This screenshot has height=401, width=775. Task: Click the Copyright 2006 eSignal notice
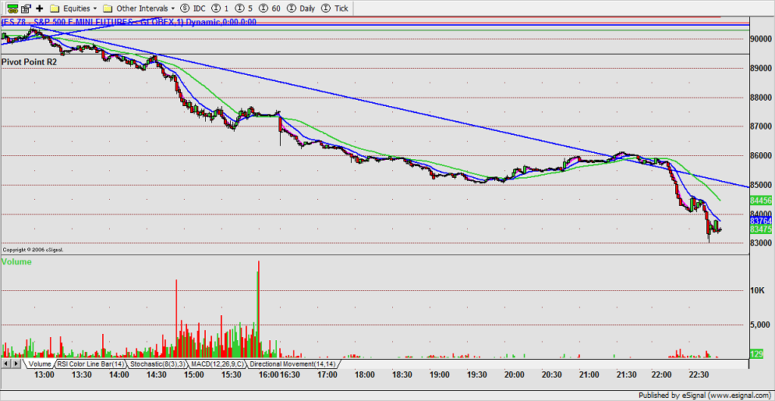[x=33, y=250]
